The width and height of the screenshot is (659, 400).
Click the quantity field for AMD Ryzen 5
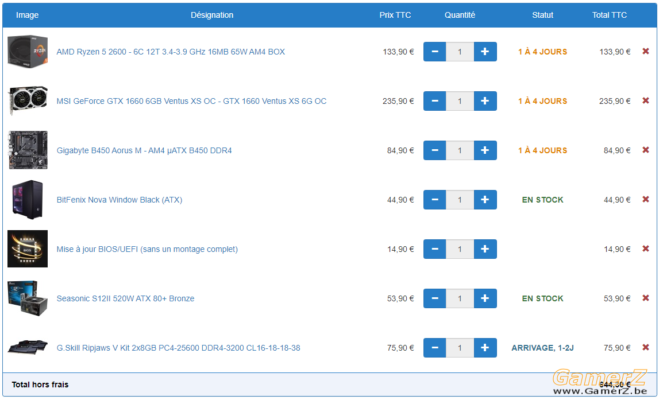[460, 52]
